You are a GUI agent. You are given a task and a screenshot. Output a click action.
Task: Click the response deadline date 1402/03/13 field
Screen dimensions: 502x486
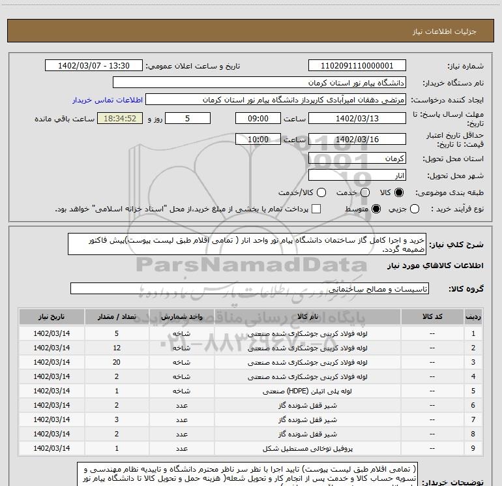(x=357, y=119)
